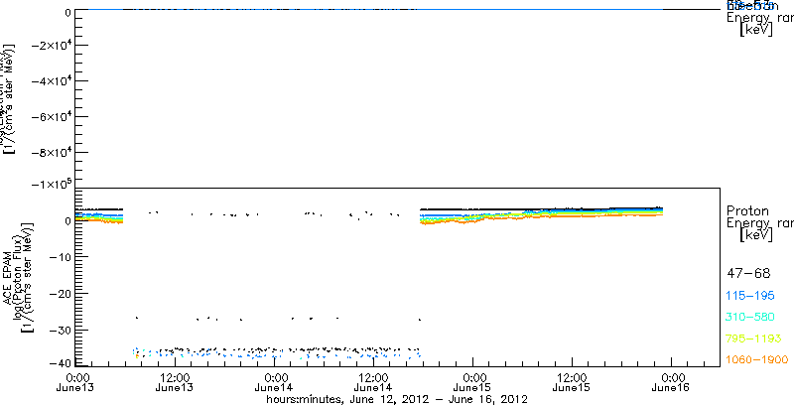Click the "12:00 June15" time axis label
Viewport: 794px width, 407px height.
pyautogui.click(x=572, y=383)
